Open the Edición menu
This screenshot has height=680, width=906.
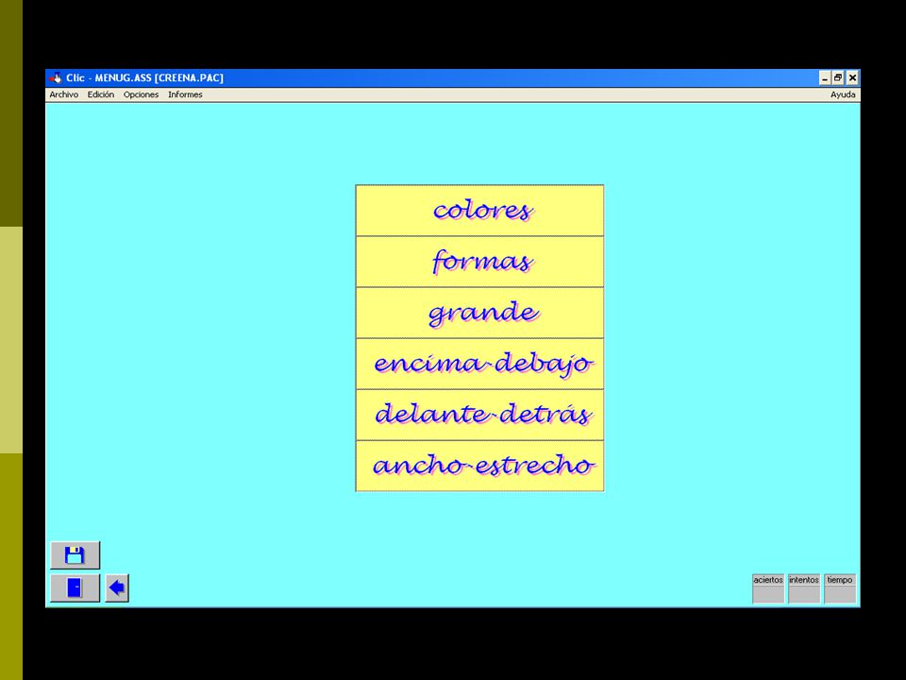[101, 94]
